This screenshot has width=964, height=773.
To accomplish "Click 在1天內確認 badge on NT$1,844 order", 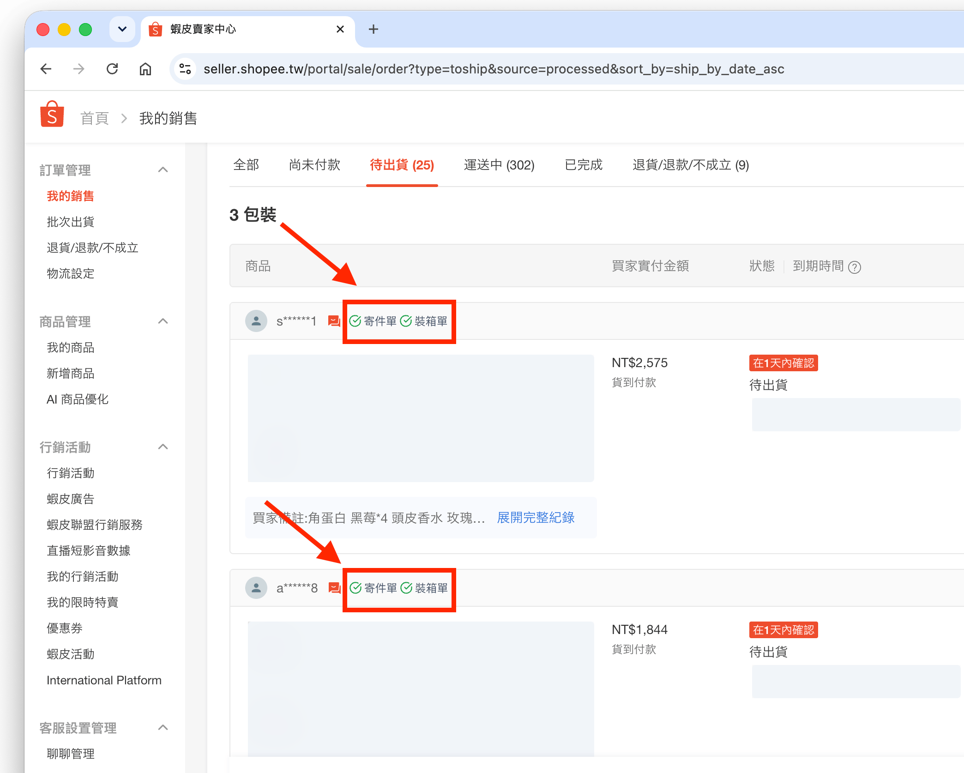I will coord(783,630).
